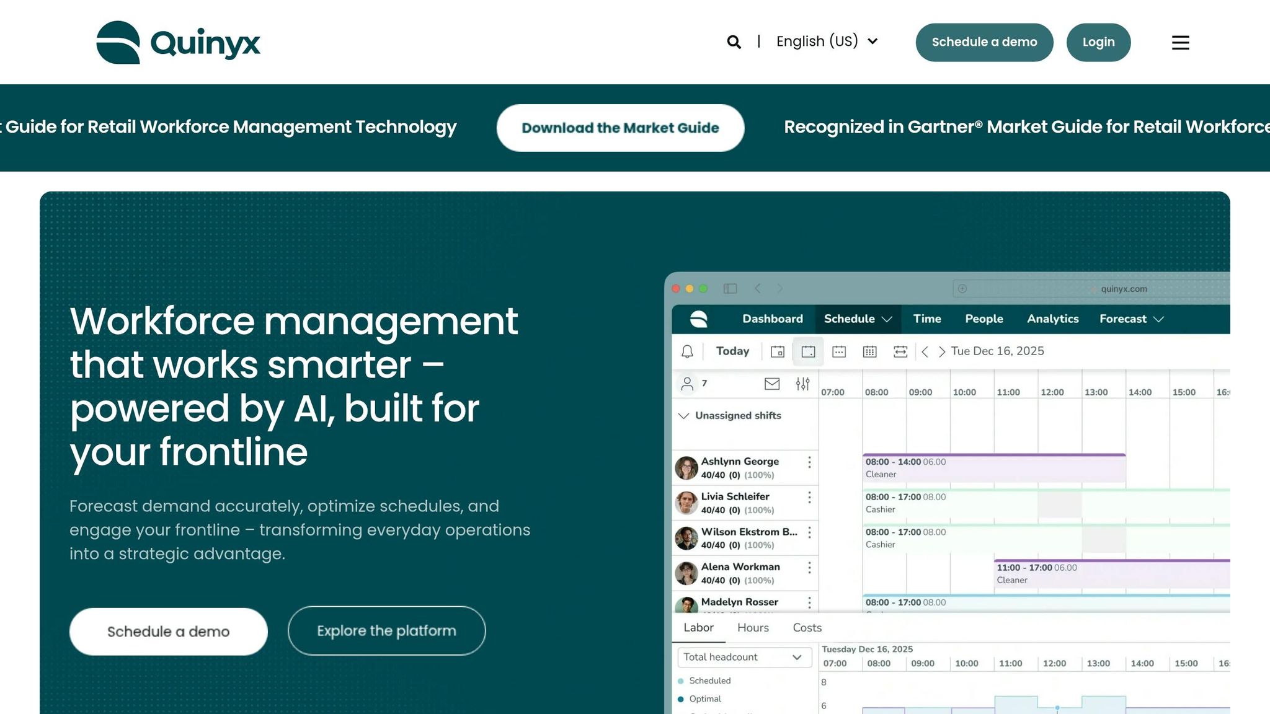
Task: Open Wilson Ekstrom's three-dot menu
Action: [809, 532]
